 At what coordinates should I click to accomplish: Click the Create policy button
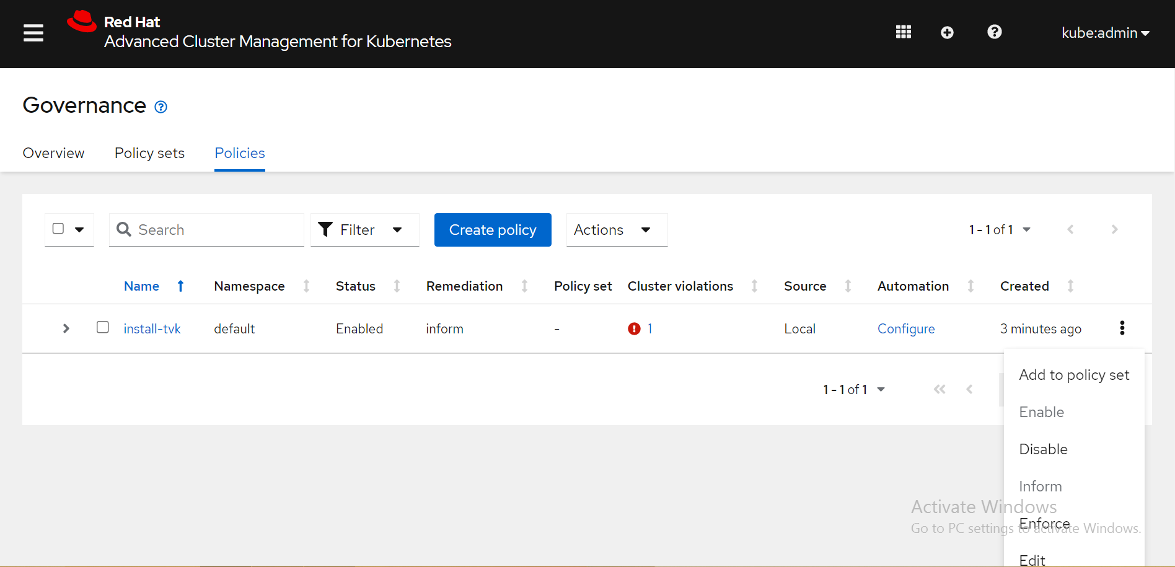tap(493, 230)
